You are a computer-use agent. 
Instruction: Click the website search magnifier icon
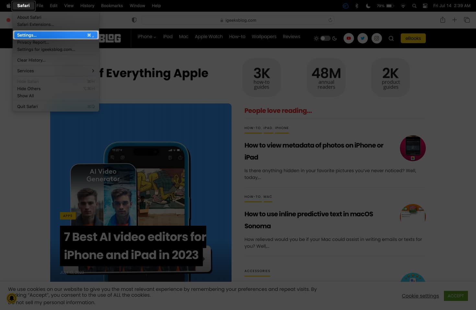click(391, 38)
